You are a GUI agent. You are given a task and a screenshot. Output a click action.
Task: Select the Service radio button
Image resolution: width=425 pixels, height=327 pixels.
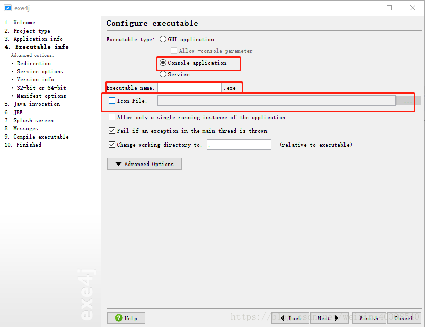[163, 74]
